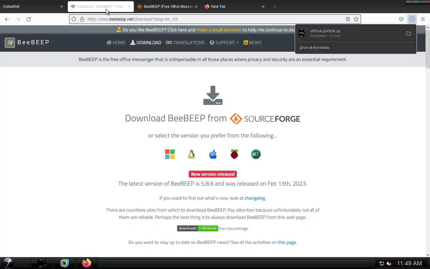Choose the Raspberry Pi version icon
Viewport: 430px width, 269px height.
pos(234,154)
